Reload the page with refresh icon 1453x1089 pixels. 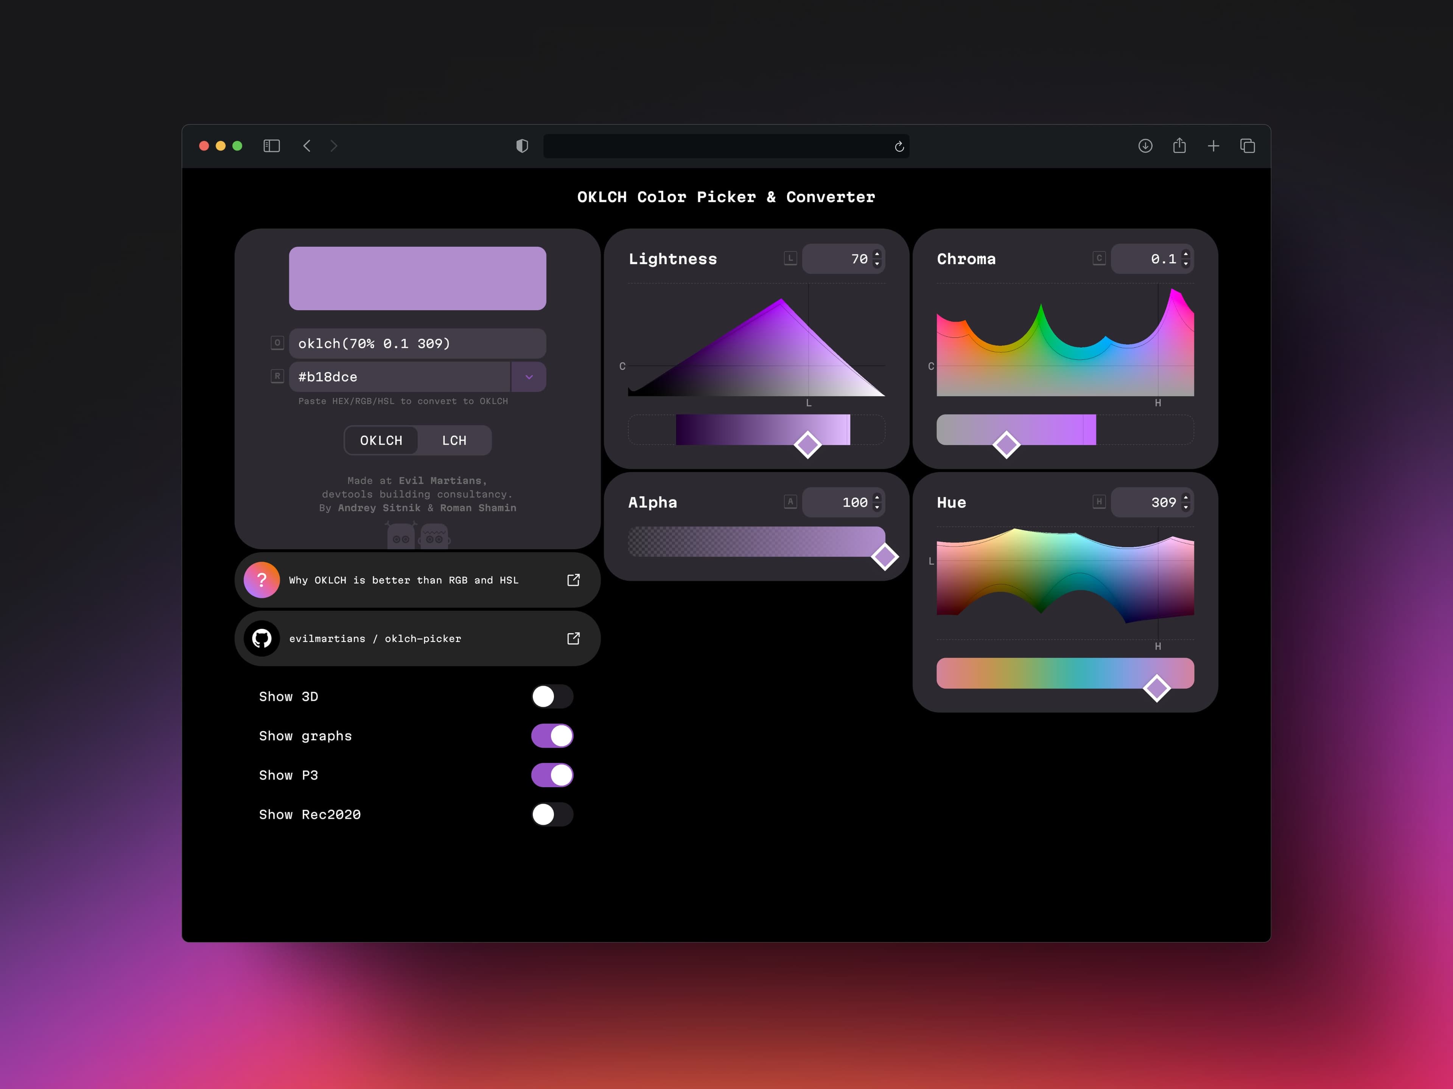tap(899, 146)
